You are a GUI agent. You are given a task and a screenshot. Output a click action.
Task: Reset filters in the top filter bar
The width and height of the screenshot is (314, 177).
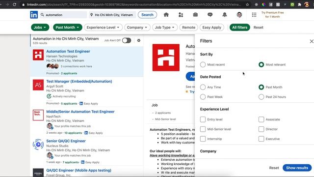point(259,28)
